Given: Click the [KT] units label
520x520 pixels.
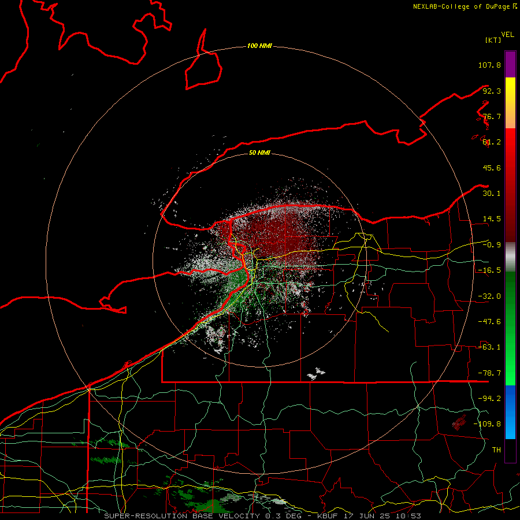Looking at the screenshot, I should (x=493, y=40).
